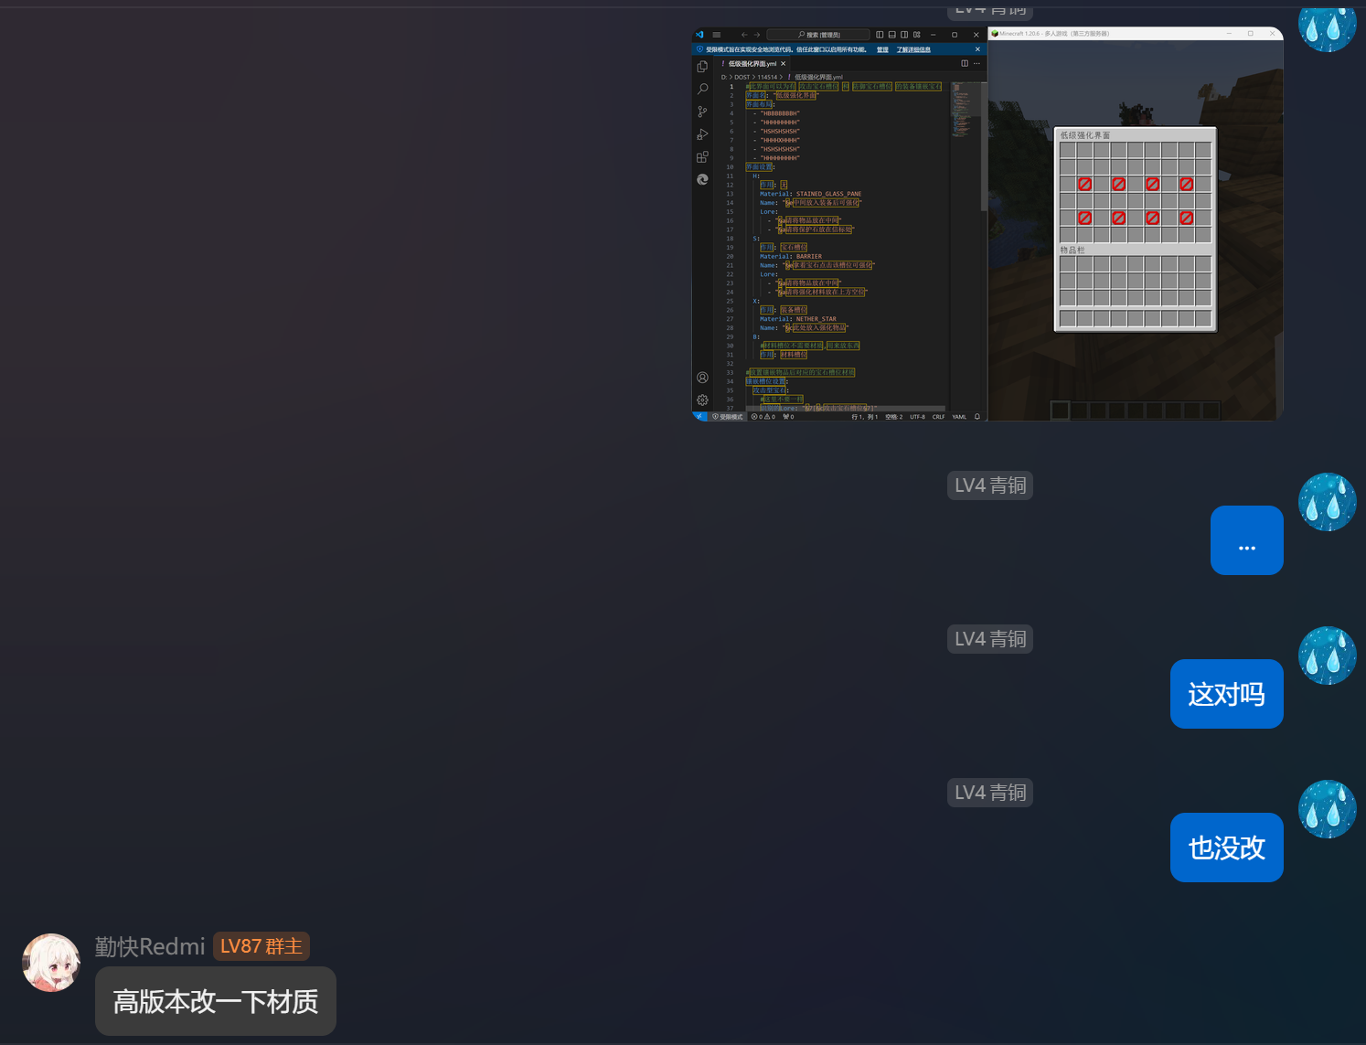1366x1045 pixels.
Task: Click the username 勤快Redmi
Action: (150, 946)
